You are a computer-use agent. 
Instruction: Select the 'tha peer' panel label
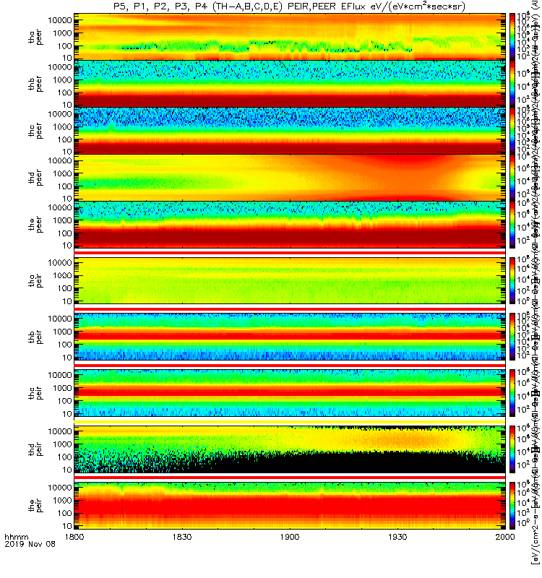coord(35,38)
